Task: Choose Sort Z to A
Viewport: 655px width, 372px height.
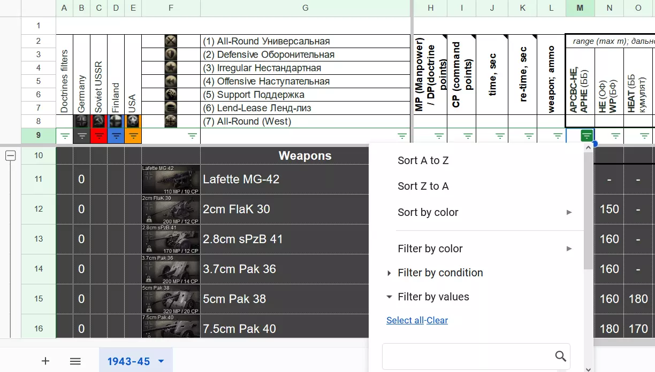Action: (423, 186)
